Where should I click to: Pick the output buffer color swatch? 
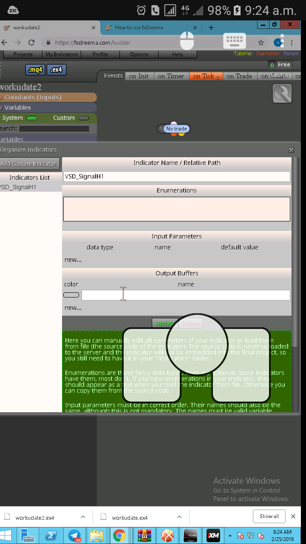71,295
